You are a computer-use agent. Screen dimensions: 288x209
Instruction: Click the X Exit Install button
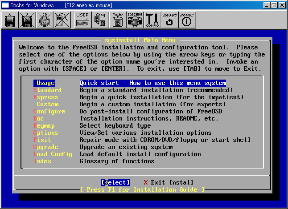click(x=169, y=182)
